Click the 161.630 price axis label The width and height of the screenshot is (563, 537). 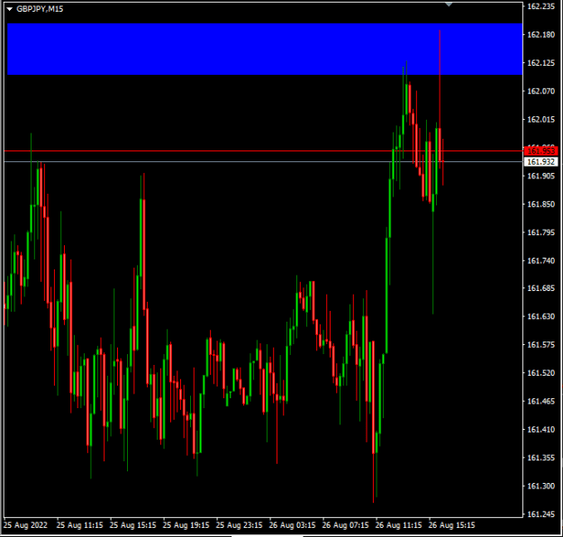coord(540,316)
